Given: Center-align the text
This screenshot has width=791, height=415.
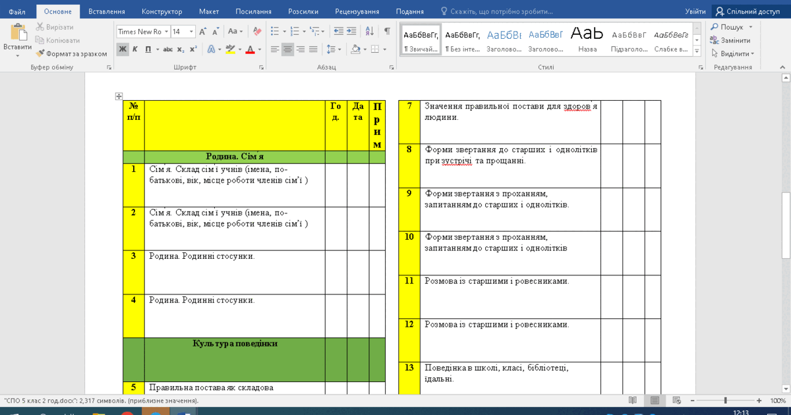Looking at the screenshot, I should tap(287, 49).
